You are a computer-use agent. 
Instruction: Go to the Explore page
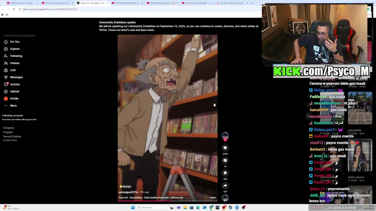coord(12,49)
